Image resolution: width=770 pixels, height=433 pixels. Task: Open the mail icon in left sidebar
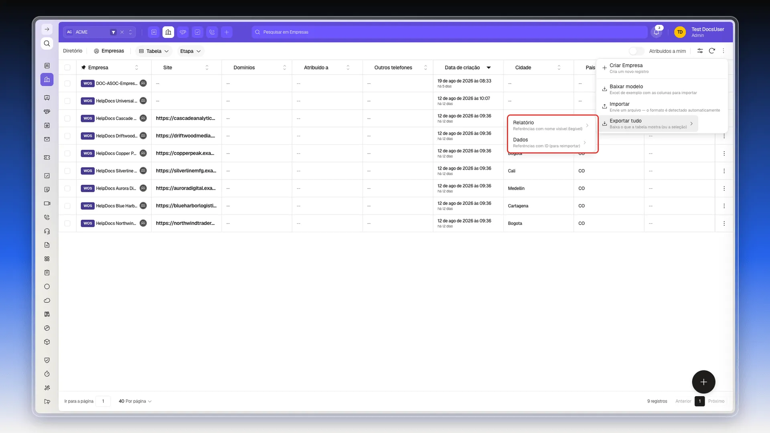point(47,139)
